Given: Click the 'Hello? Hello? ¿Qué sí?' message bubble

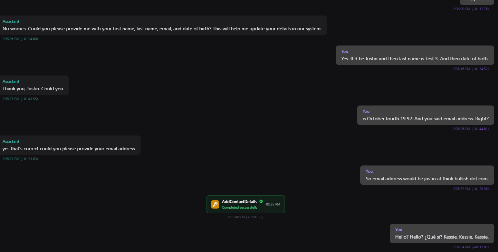Looking at the screenshot, I should click(442, 233).
